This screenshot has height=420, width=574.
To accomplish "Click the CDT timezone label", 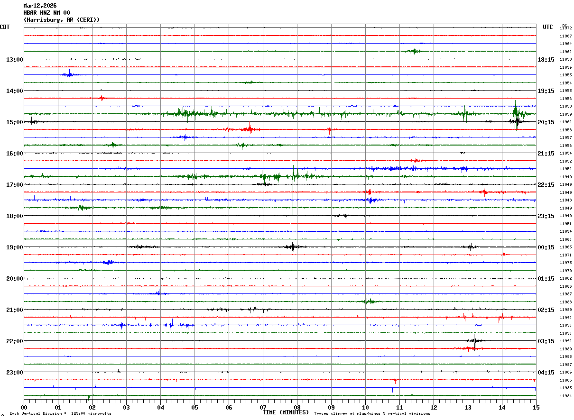I will coord(5,27).
